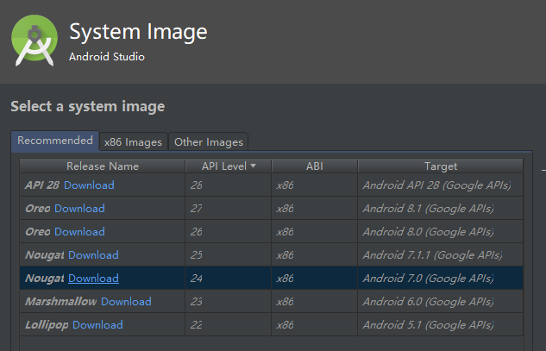
Task: Open the Other Images tab
Action: [209, 142]
